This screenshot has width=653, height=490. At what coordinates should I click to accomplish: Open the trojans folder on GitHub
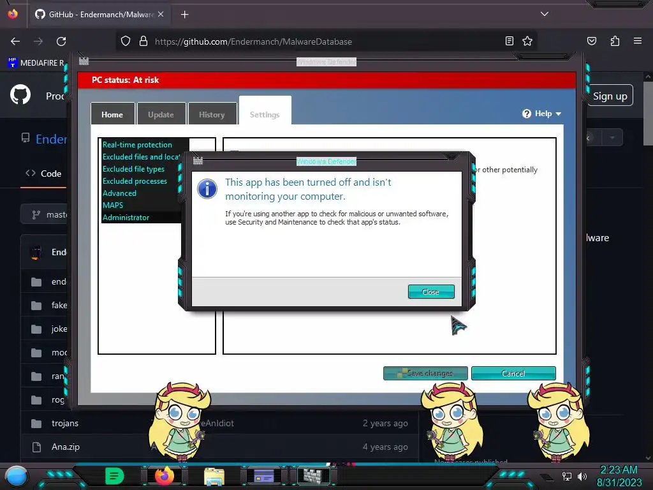coord(65,424)
